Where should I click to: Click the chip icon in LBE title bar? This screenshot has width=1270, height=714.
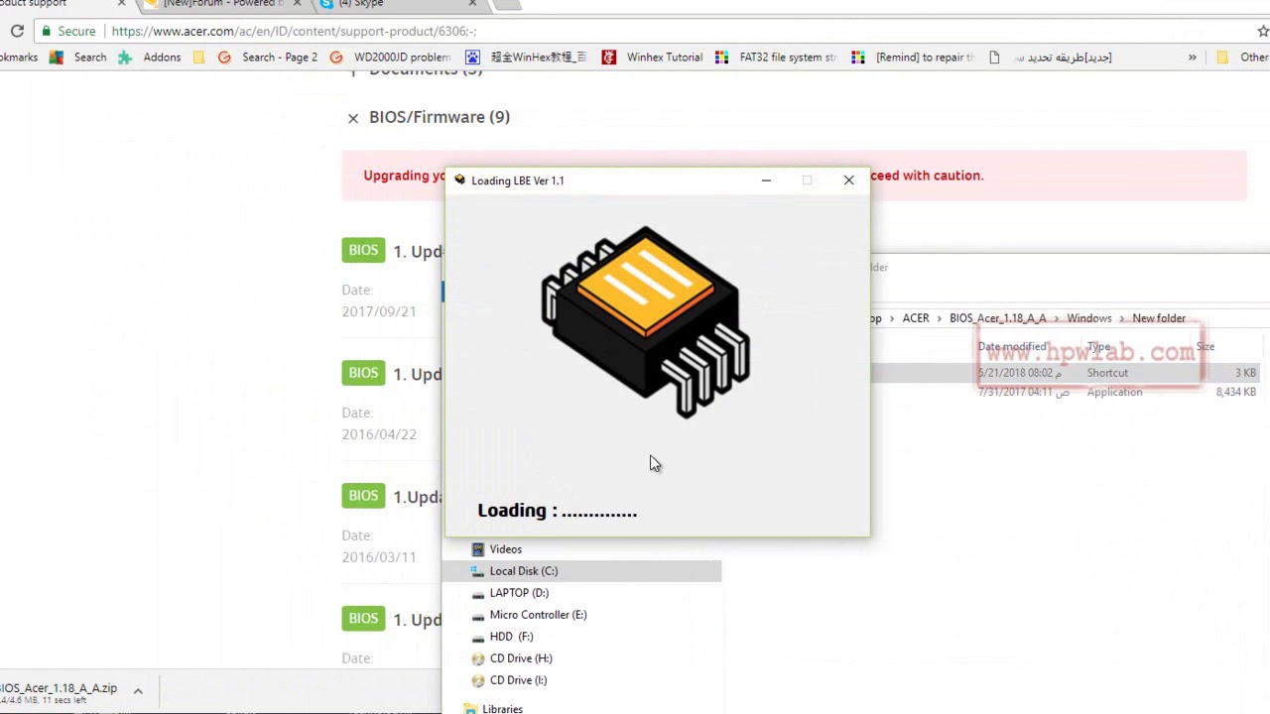click(x=459, y=180)
